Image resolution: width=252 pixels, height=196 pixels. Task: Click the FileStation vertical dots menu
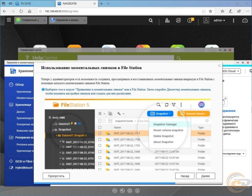pyautogui.click(x=181, y=105)
